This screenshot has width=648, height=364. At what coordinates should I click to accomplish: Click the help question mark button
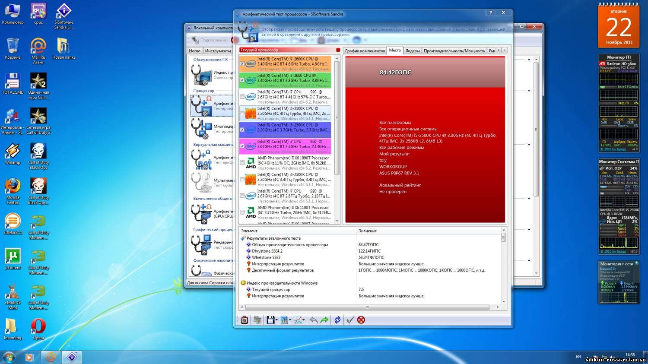click(x=491, y=13)
